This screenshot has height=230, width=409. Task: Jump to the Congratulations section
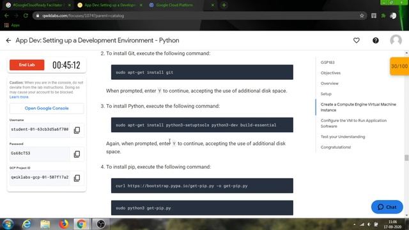tap(336, 147)
